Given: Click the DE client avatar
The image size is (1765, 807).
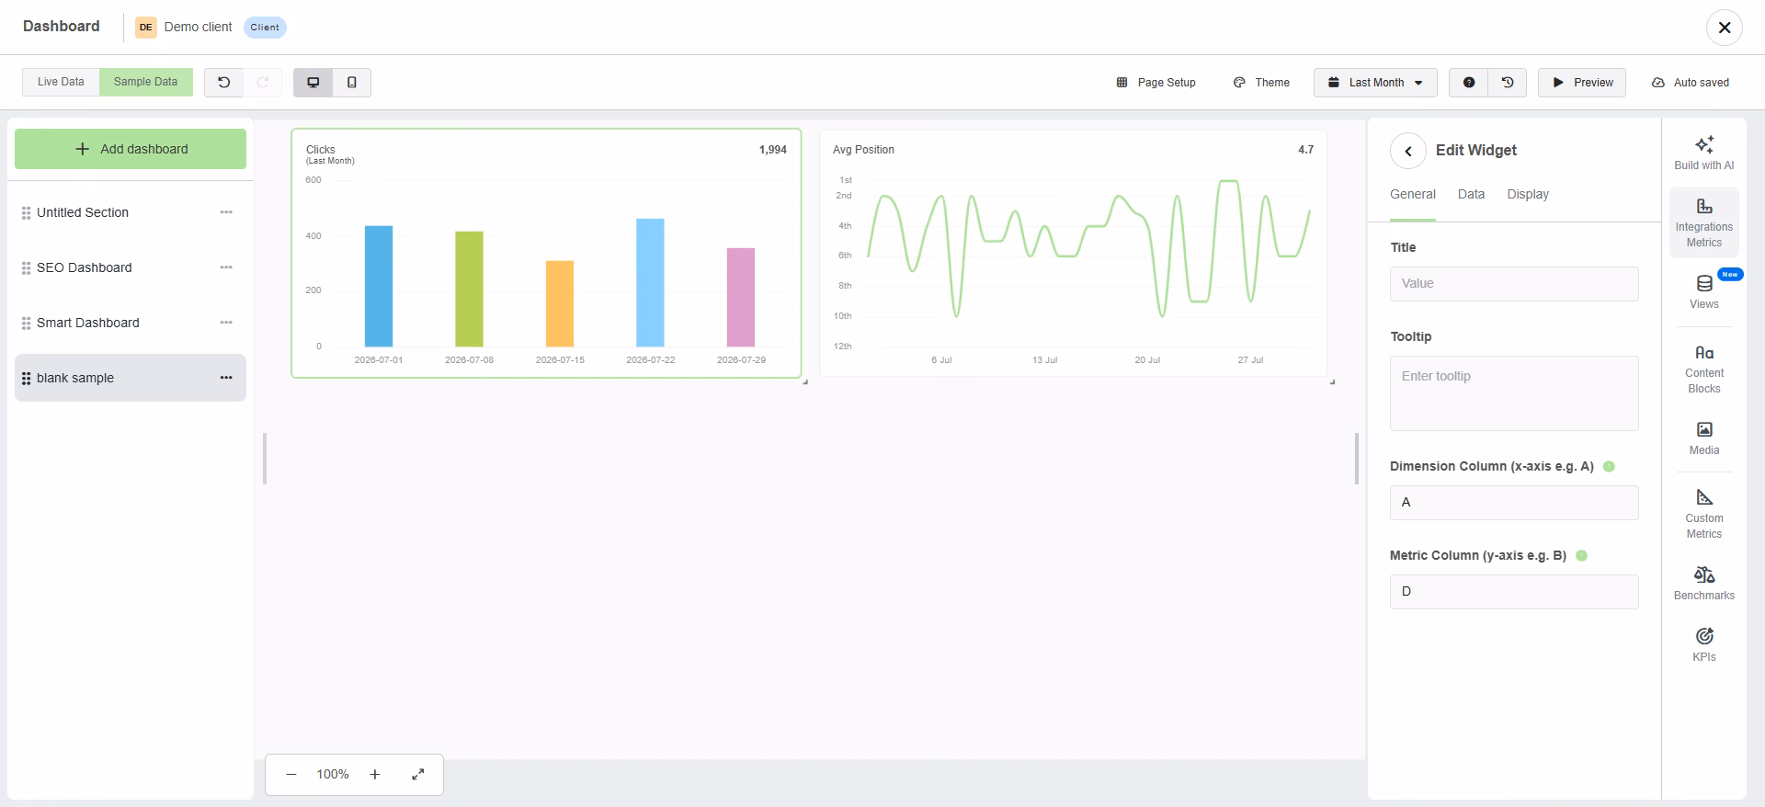Looking at the screenshot, I should (145, 28).
